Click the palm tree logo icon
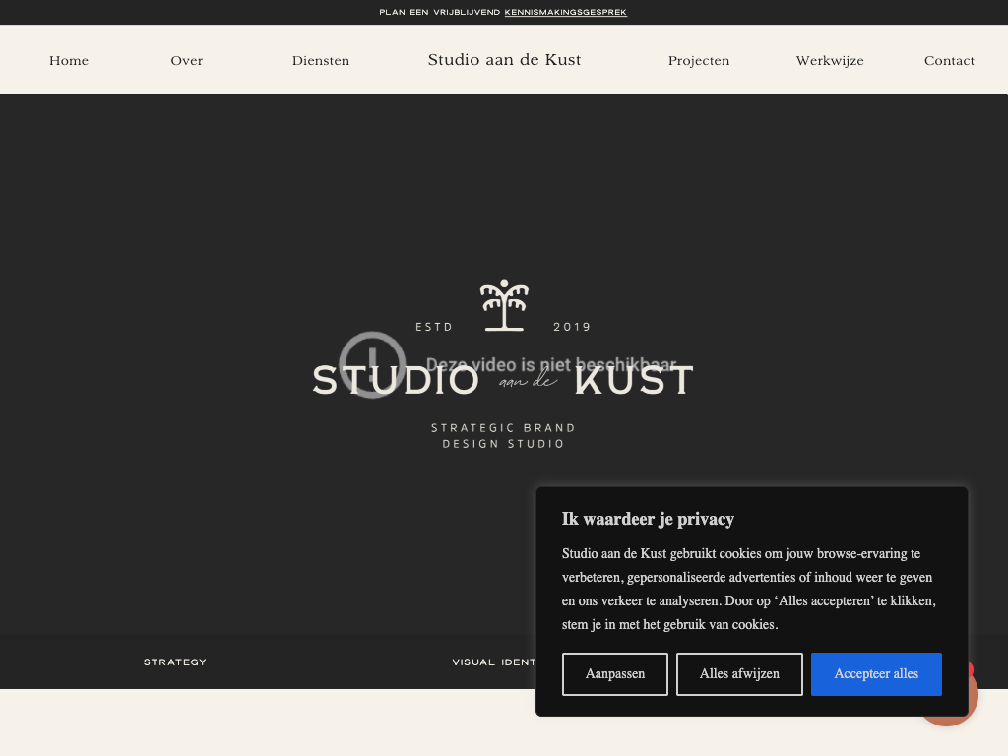 click(504, 305)
